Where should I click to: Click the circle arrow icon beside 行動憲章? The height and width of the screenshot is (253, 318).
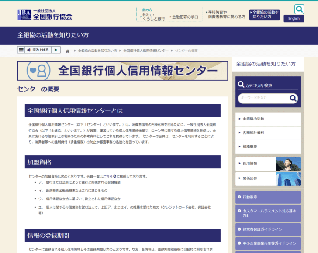point(239,197)
